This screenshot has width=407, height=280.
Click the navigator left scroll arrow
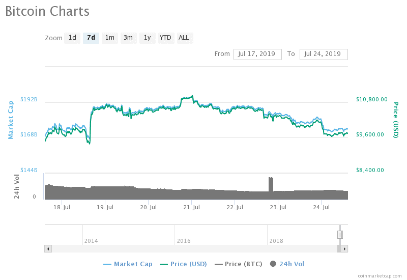48,249
